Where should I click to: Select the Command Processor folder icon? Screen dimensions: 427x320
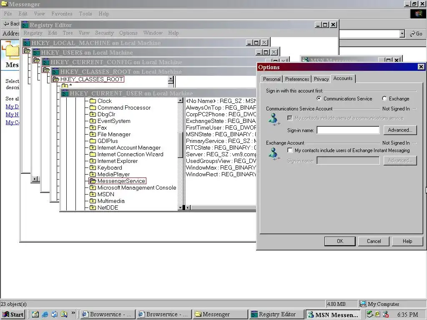click(x=93, y=108)
